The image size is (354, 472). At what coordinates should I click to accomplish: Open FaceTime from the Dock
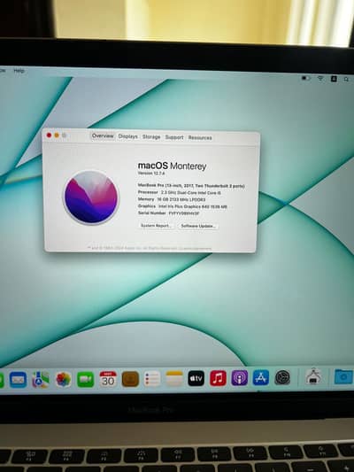click(86, 379)
